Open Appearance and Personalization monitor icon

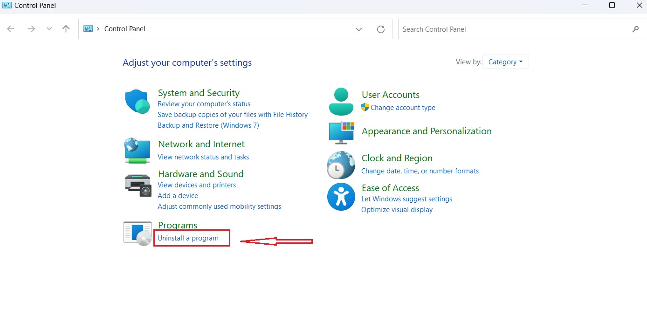pos(341,132)
